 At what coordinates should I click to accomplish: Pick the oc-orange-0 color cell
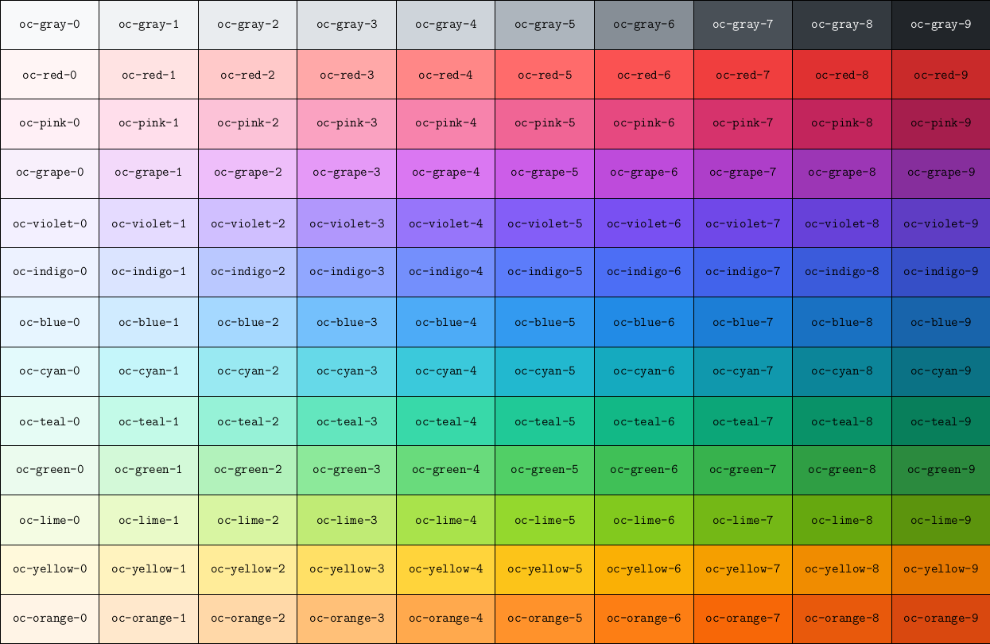[49, 619]
